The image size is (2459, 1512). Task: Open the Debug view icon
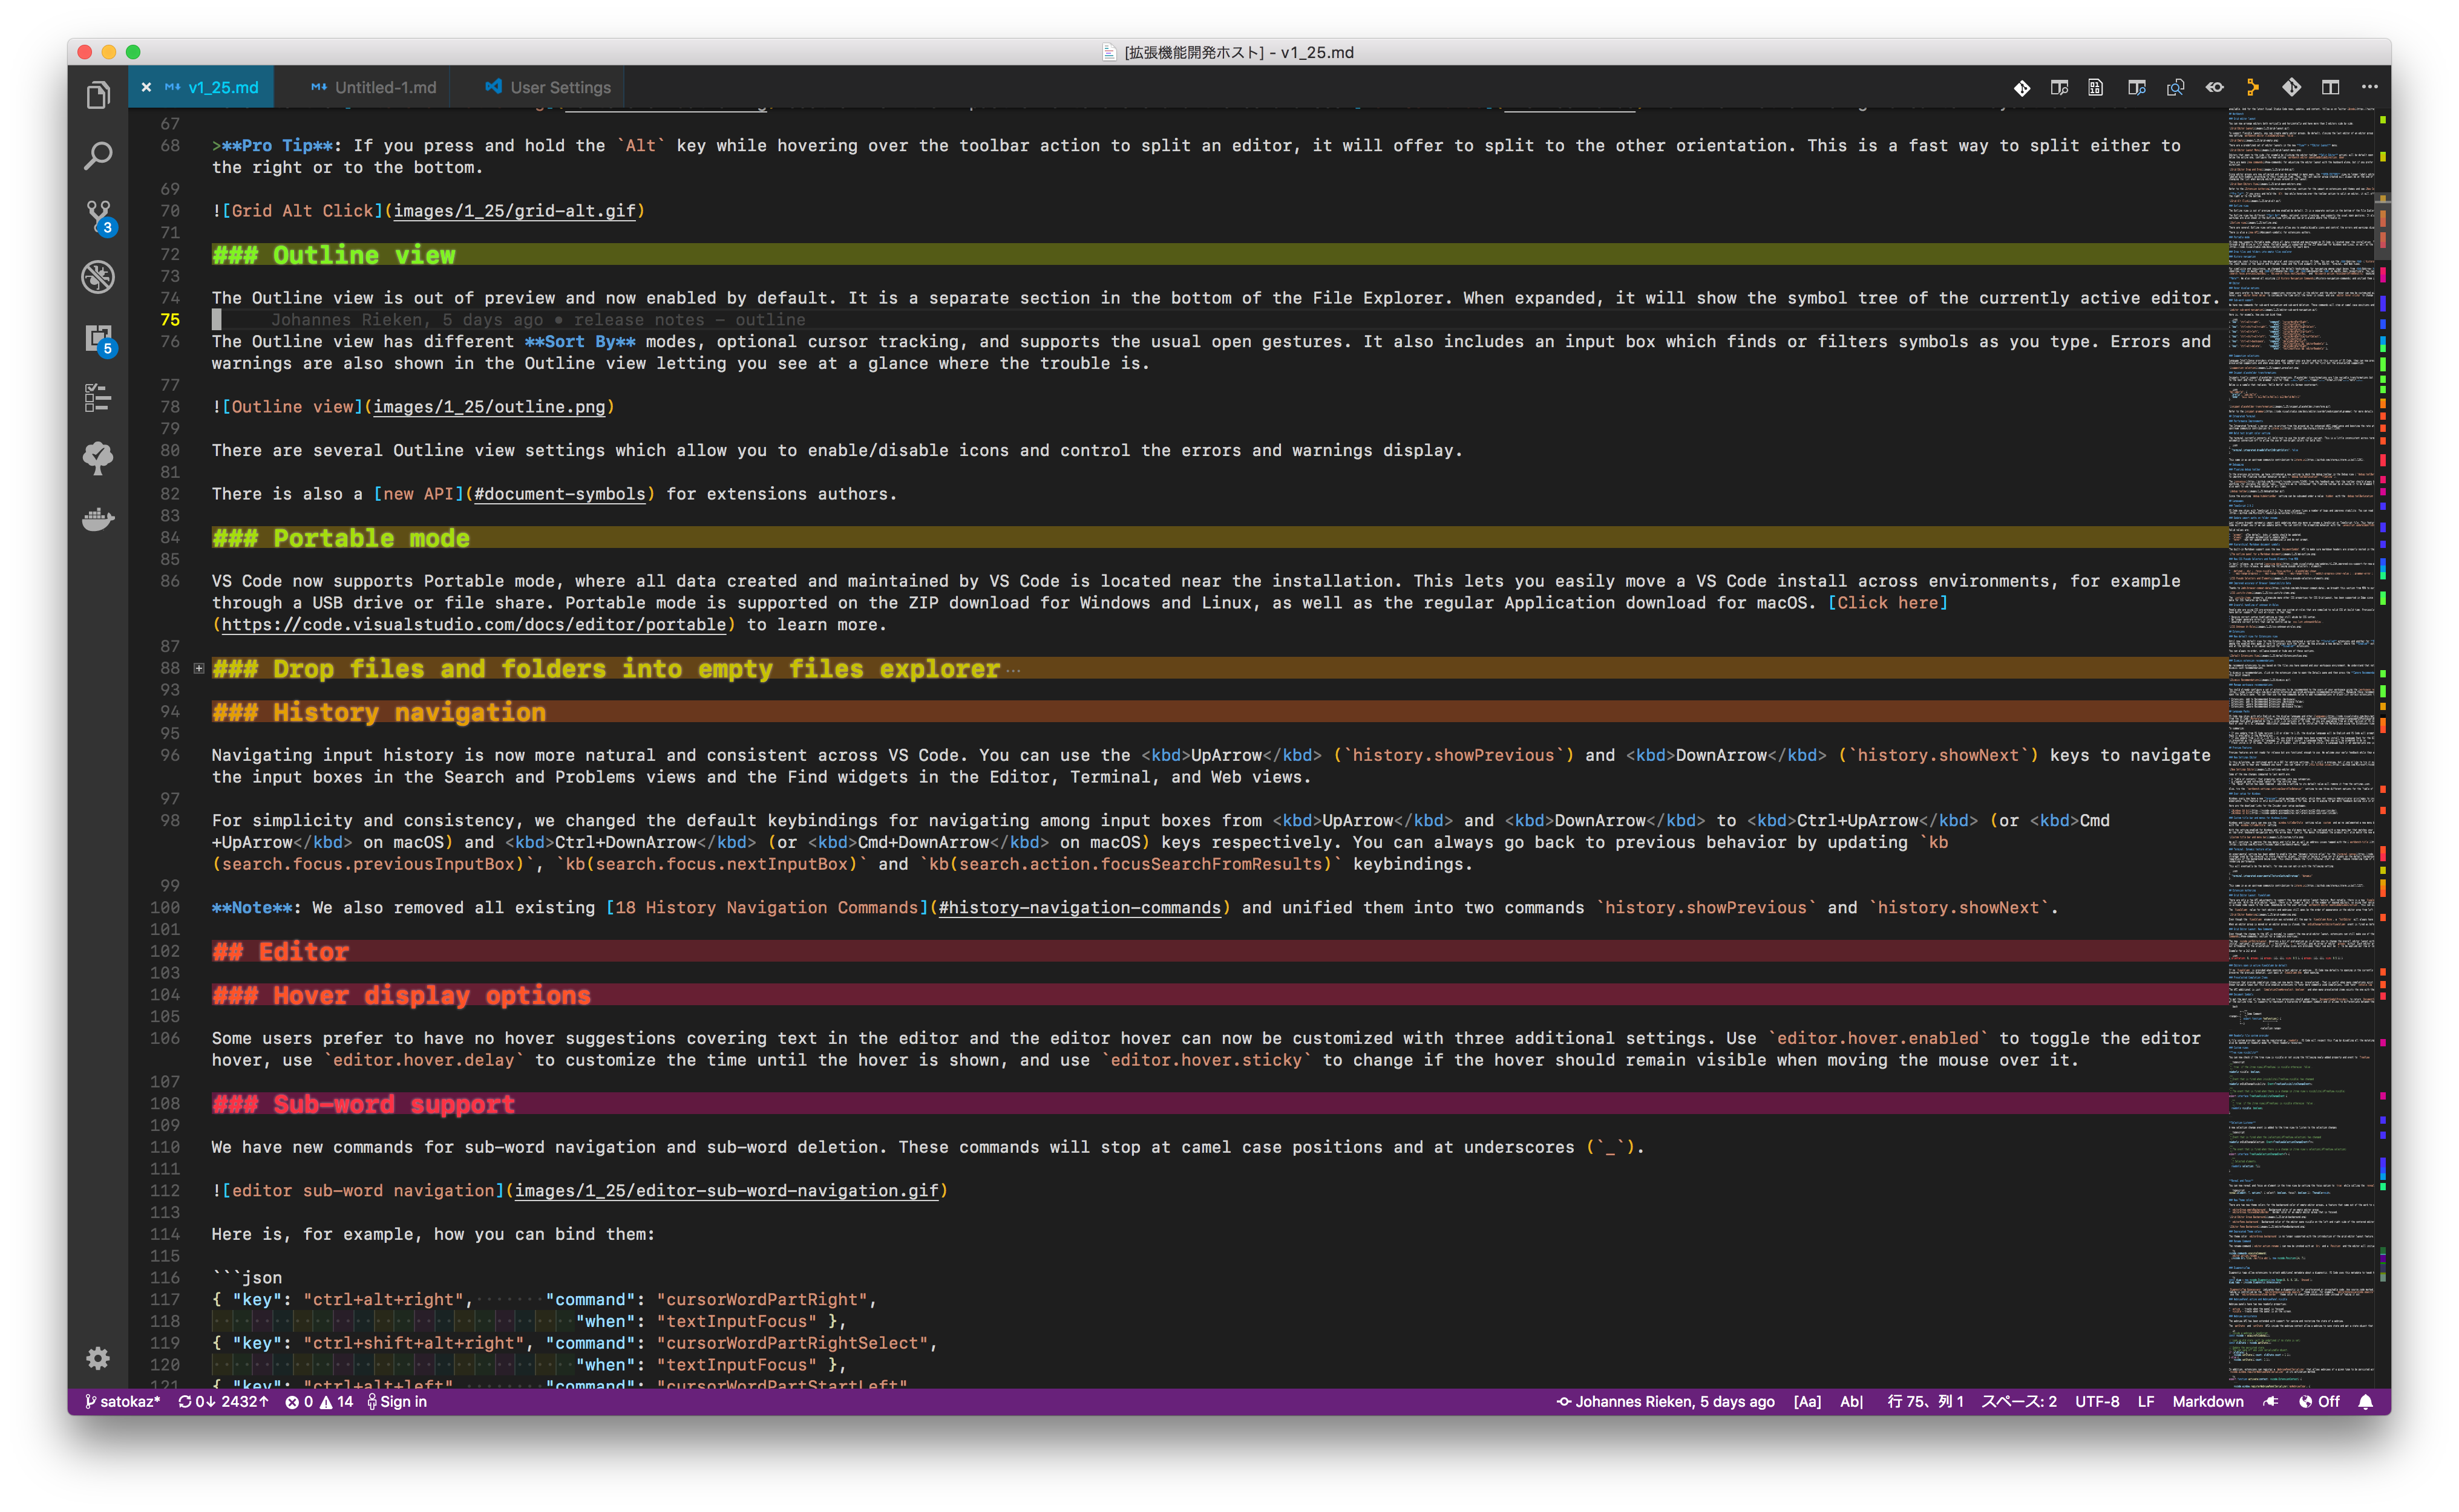coord(98,277)
